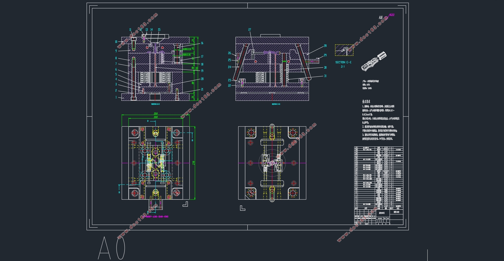Select the SECTION E-E label
504x261 pixels.
coord(343,62)
